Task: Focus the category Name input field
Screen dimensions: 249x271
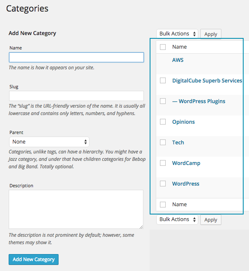Action: (x=76, y=57)
